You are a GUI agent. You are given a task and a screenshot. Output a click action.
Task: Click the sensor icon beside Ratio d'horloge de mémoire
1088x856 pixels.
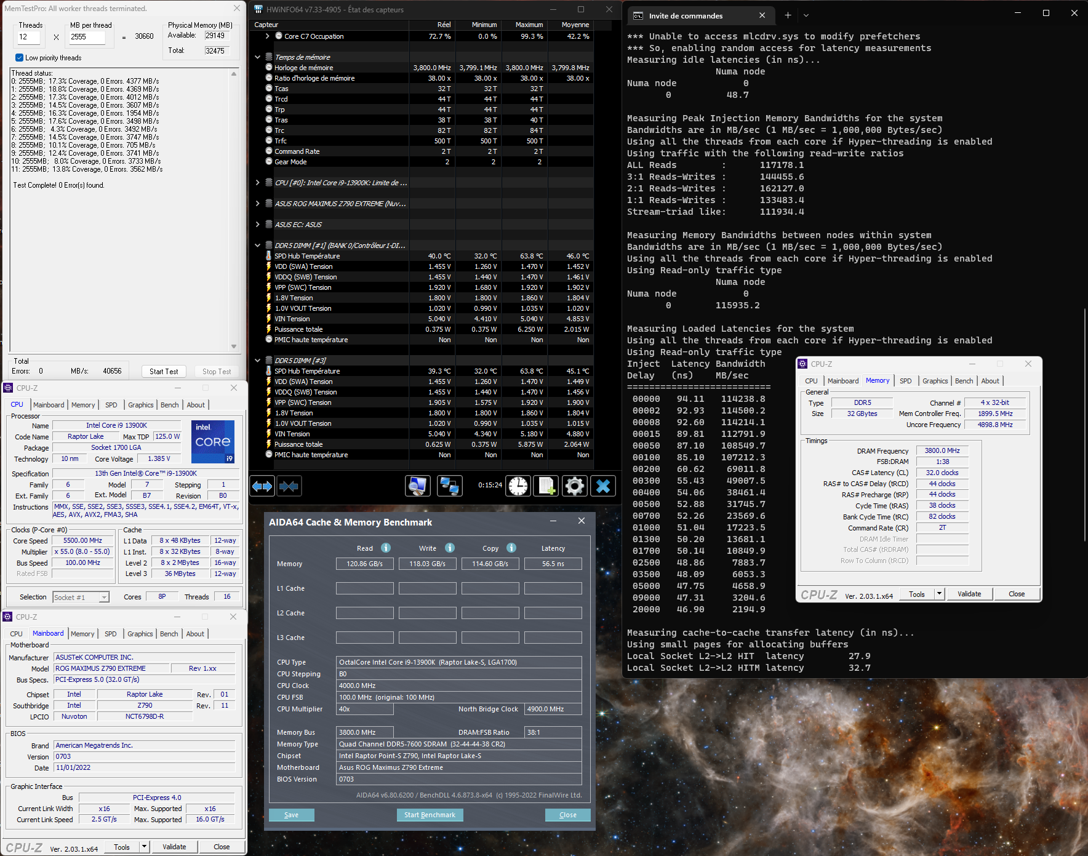tap(269, 78)
